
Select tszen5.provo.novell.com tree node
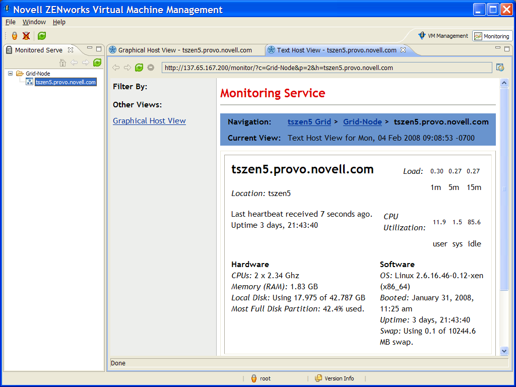click(x=66, y=82)
